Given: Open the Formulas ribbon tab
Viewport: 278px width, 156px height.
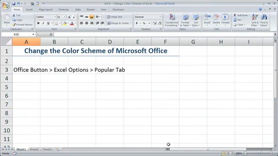Looking at the screenshot, I should pyautogui.click(x=64, y=10).
